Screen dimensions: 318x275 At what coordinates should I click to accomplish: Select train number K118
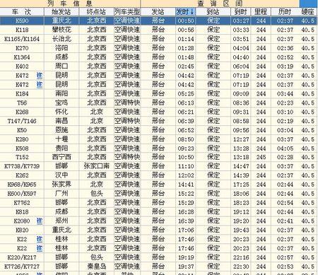pyautogui.click(x=22, y=30)
